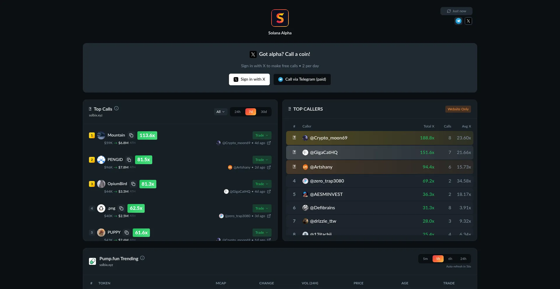Show the Top Calls info tooltip icon
This screenshot has height=289, width=560.
116,109
